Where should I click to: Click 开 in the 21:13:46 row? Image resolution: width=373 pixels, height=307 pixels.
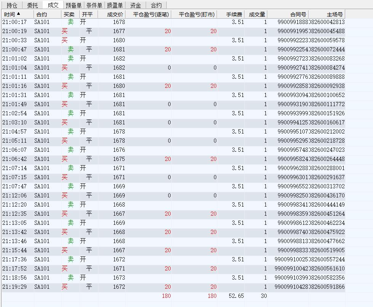click(83, 241)
